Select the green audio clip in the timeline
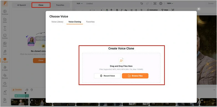 click(22, 96)
